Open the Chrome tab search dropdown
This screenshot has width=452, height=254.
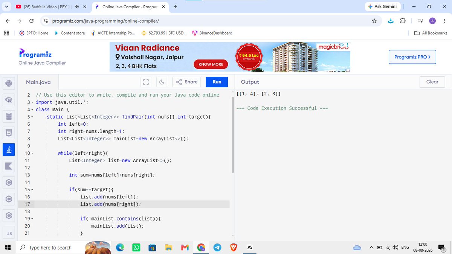[7, 7]
